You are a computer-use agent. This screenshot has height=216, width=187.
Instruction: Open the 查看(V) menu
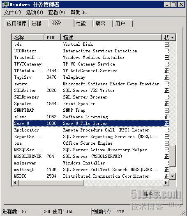(57, 12)
